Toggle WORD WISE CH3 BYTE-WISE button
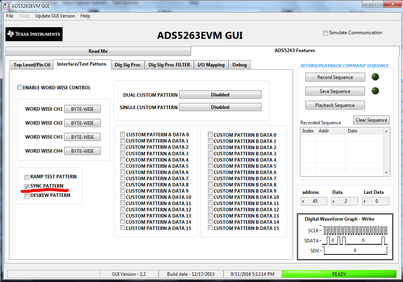 (x=82, y=137)
